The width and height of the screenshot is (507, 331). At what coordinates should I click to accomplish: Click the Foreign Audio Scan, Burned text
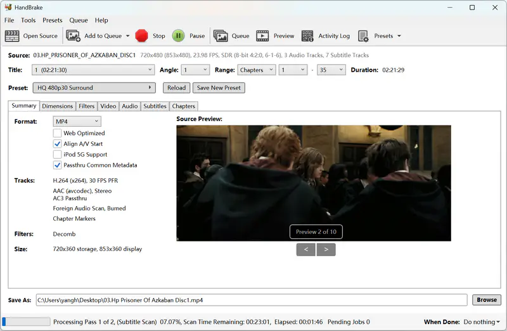89,209
